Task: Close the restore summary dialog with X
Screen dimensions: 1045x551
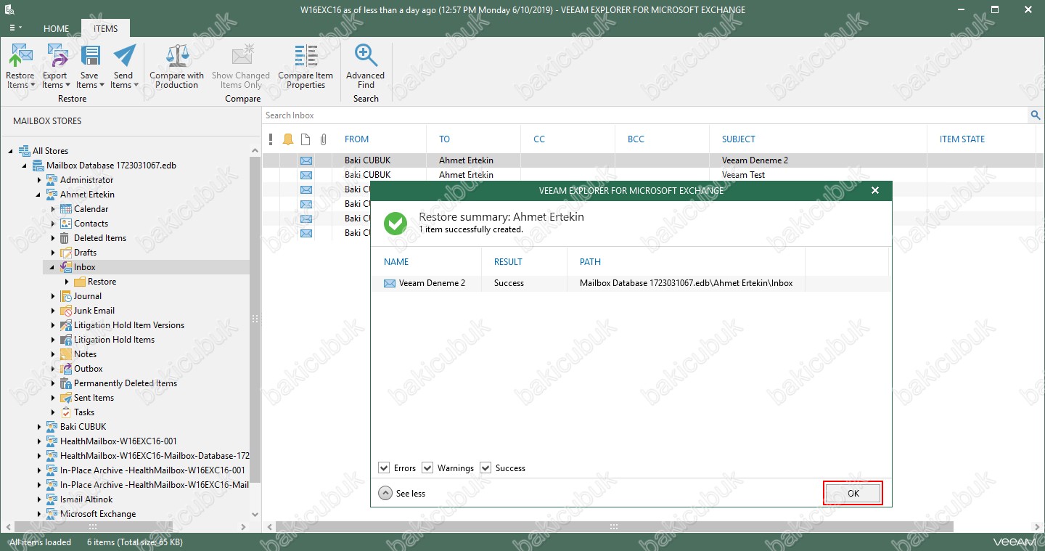Action: click(x=875, y=191)
